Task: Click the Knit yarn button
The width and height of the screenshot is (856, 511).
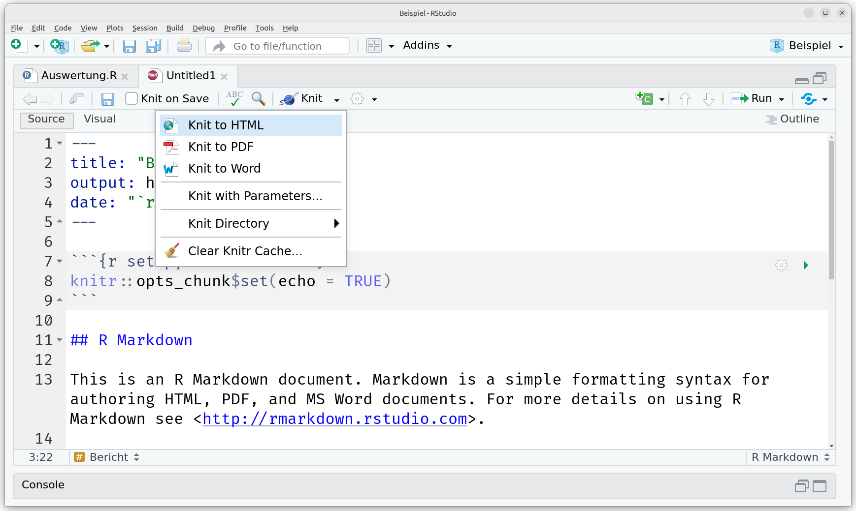Action: click(x=301, y=98)
